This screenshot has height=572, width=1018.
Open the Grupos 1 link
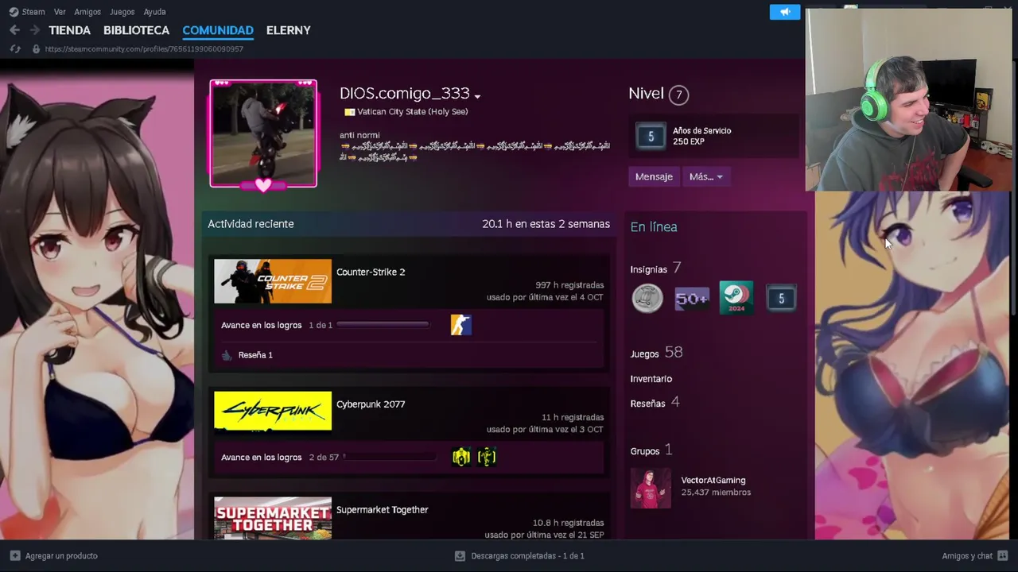point(651,450)
